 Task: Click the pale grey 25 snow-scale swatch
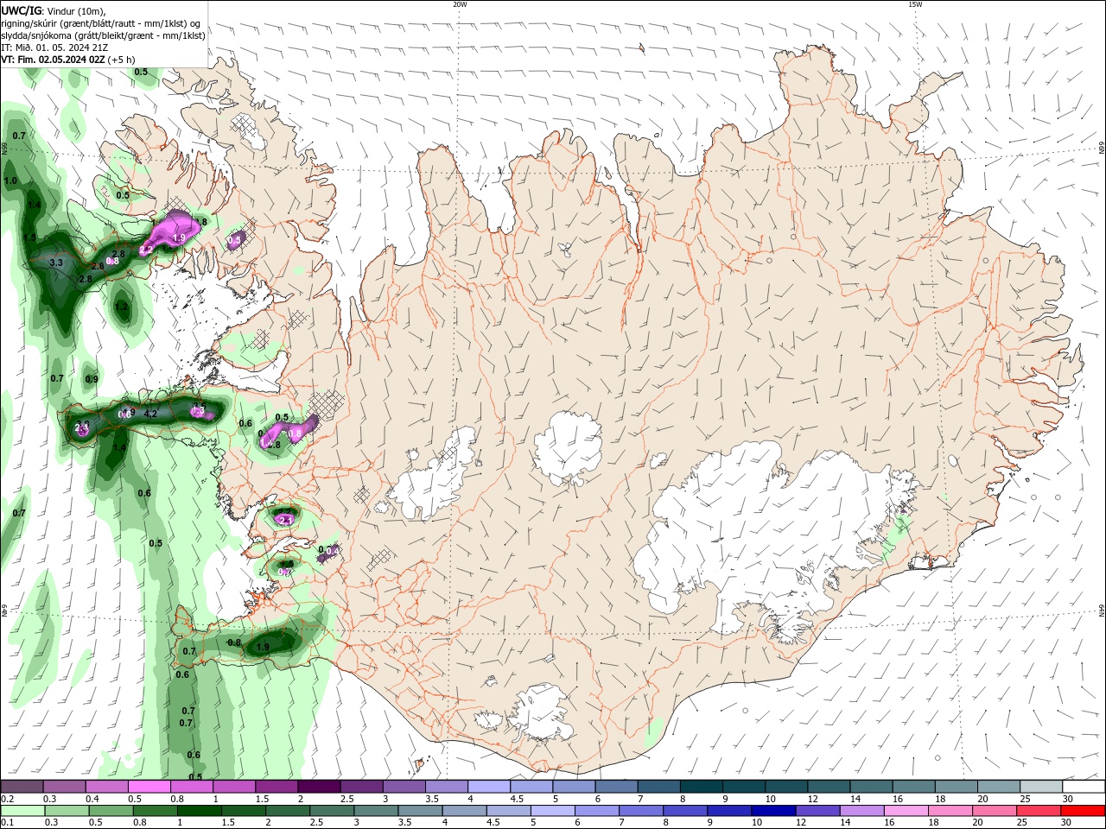click(1041, 787)
